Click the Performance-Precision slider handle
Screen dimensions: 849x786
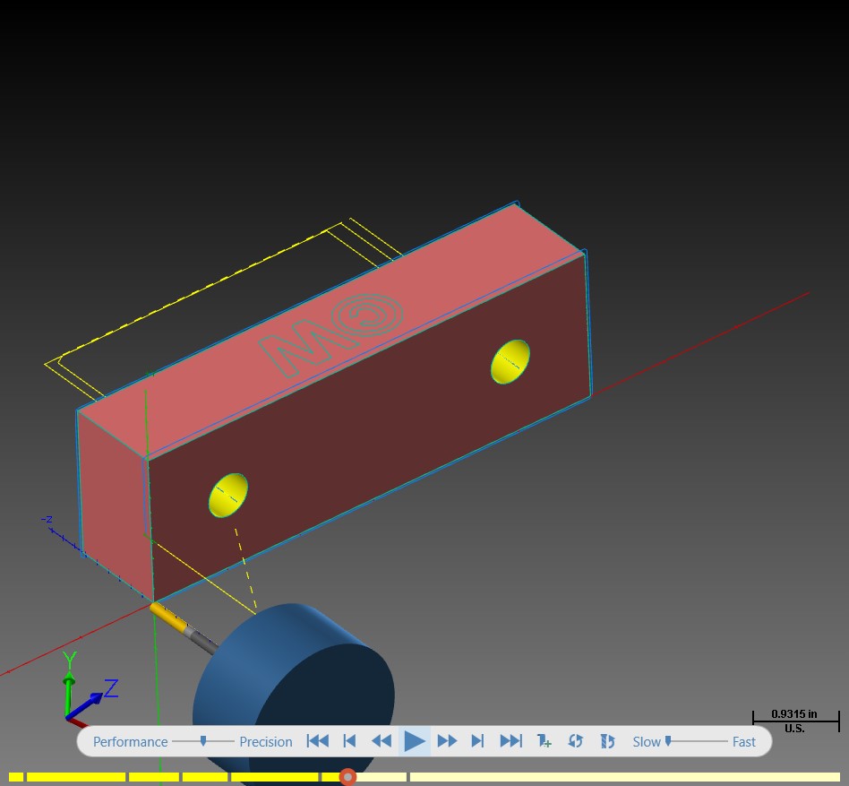[x=203, y=740]
